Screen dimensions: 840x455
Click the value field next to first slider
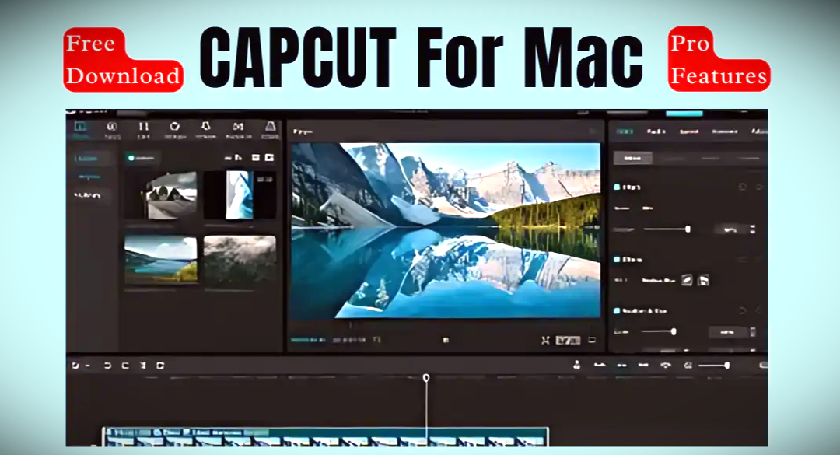click(x=730, y=229)
